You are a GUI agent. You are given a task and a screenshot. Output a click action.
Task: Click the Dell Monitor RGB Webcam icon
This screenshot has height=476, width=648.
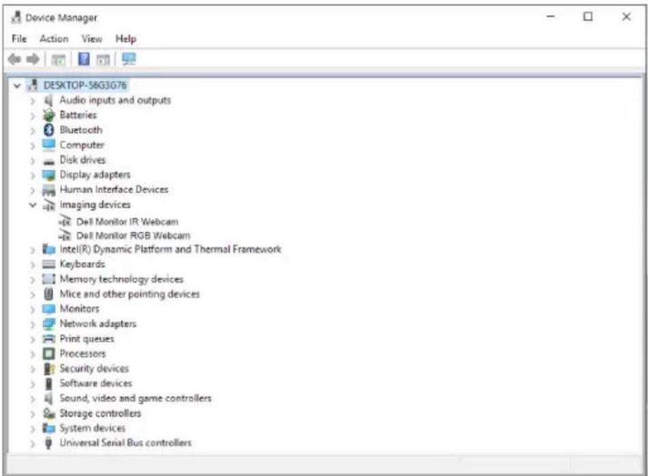pos(64,235)
